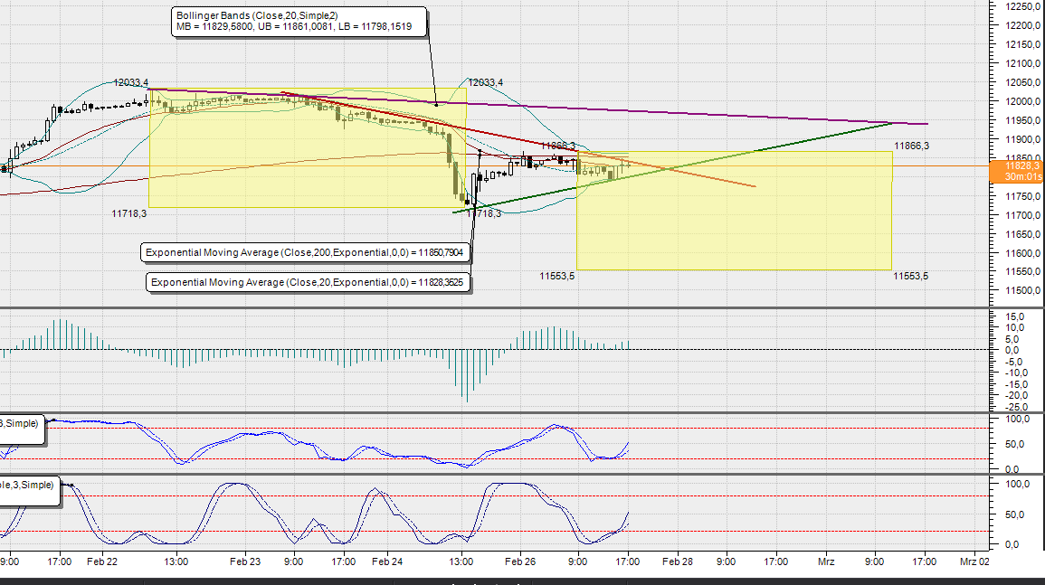The image size is (1045, 585).
Task: Click the histogram bar at its lowest trough
Action: coord(467,375)
